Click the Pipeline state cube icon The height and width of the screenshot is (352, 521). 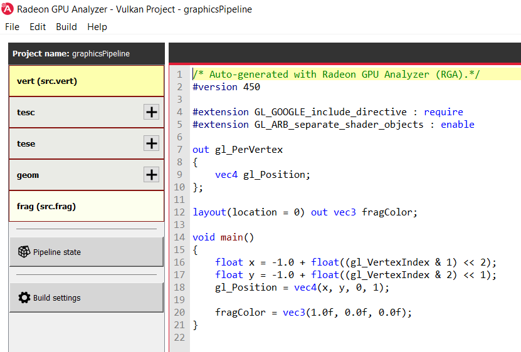24,252
